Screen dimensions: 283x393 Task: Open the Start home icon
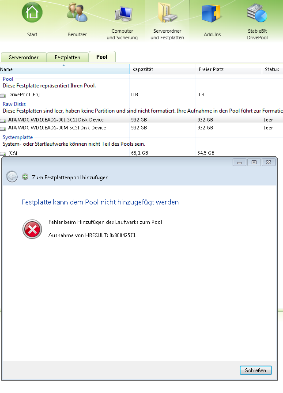tap(32, 13)
